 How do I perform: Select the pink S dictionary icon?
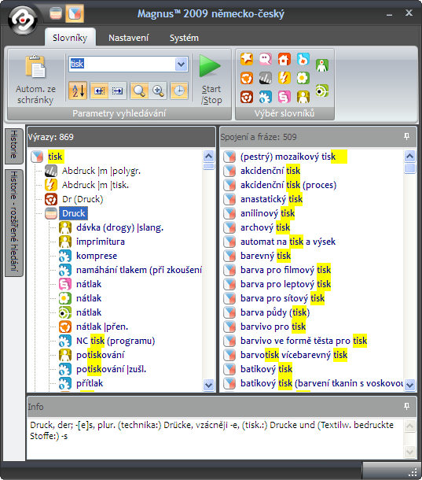tap(284, 97)
